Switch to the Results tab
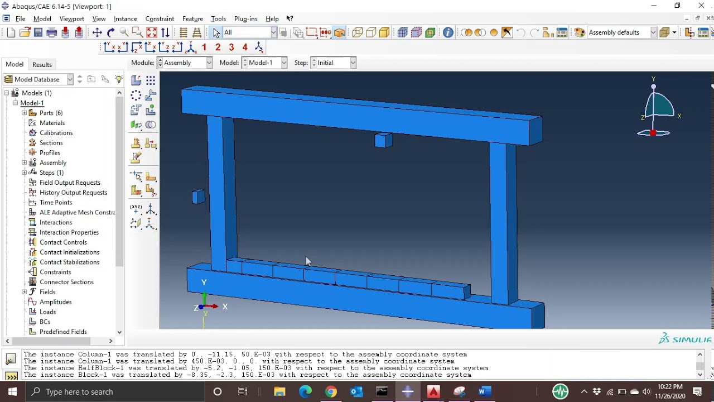The width and height of the screenshot is (714, 402). pos(42,65)
